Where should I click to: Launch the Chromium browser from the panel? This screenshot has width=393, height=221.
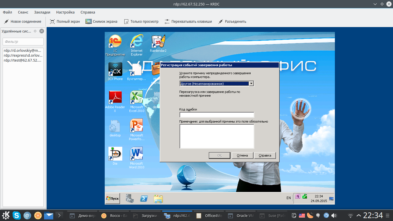[27, 215]
